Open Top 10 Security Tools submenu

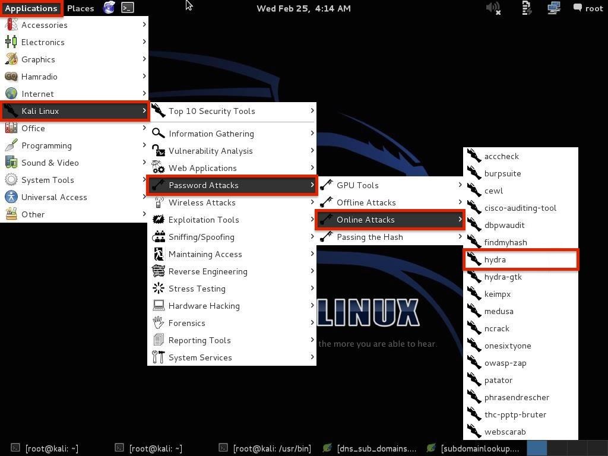pyautogui.click(x=232, y=111)
